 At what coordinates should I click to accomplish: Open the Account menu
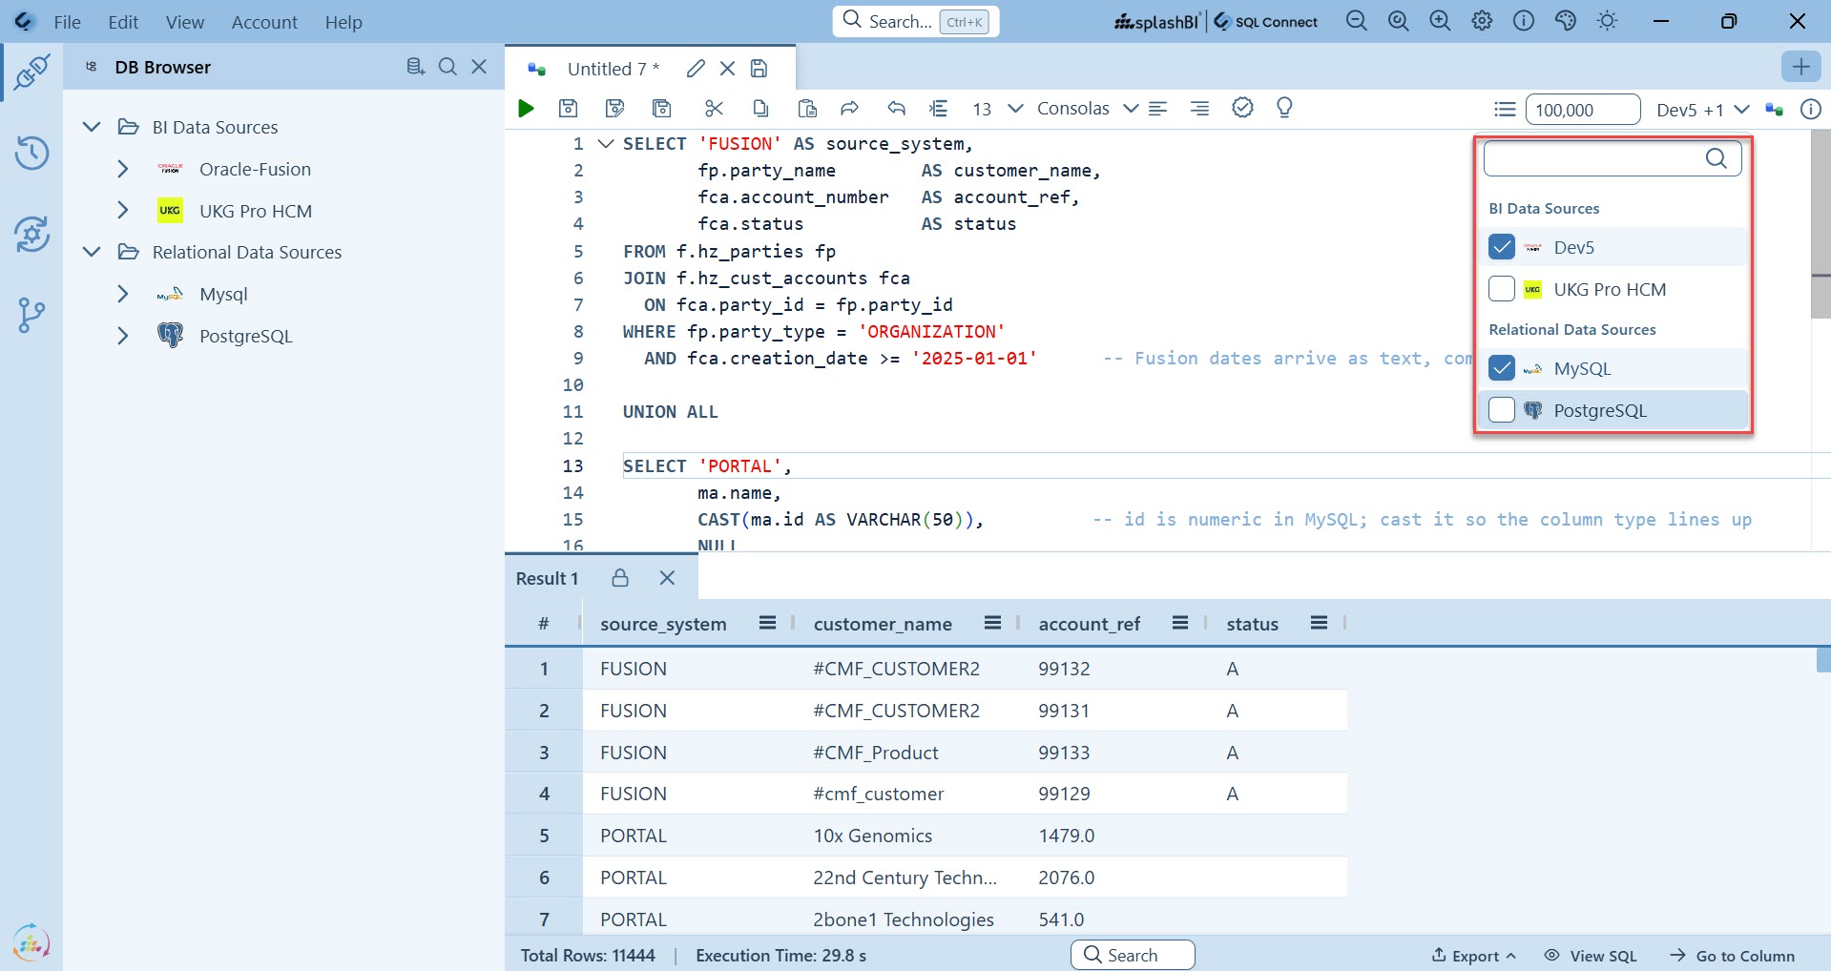click(x=264, y=22)
